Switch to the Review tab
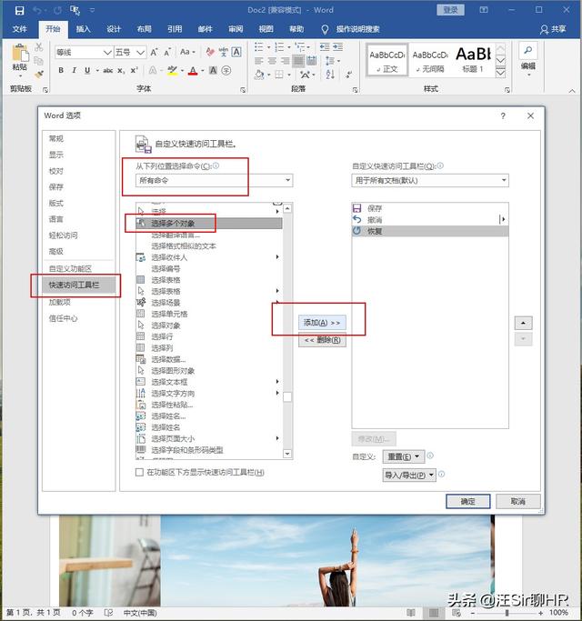This screenshot has width=582, height=621. (236, 29)
